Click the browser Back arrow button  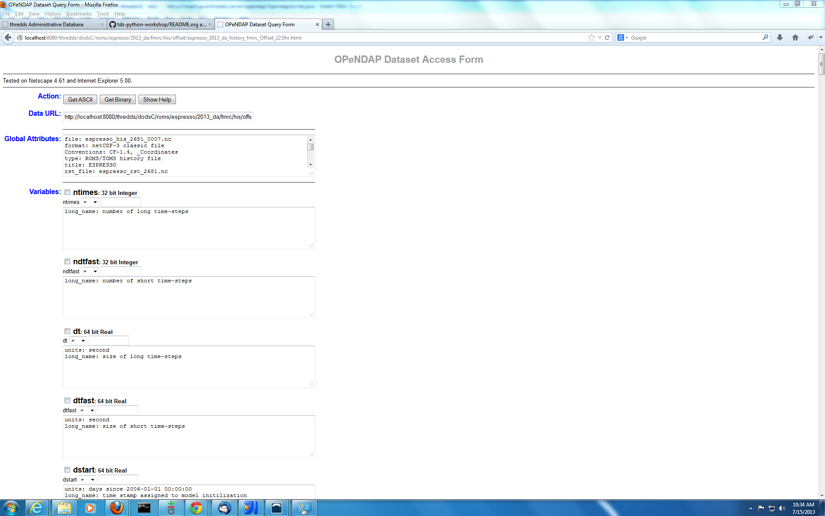[x=8, y=38]
